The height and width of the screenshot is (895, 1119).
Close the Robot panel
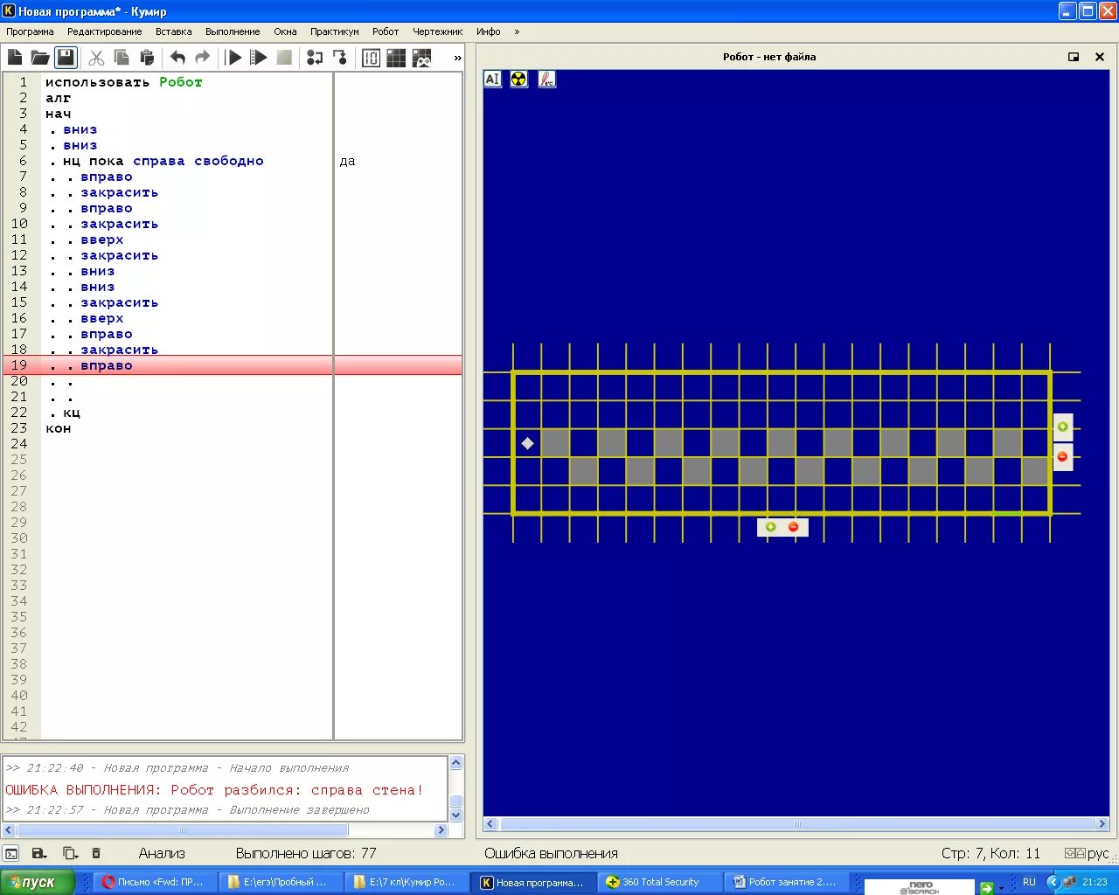point(1100,57)
